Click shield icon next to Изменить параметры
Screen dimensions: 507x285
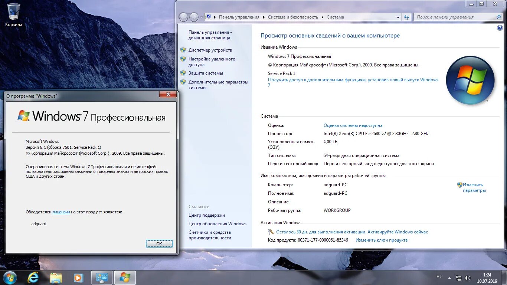click(460, 184)
